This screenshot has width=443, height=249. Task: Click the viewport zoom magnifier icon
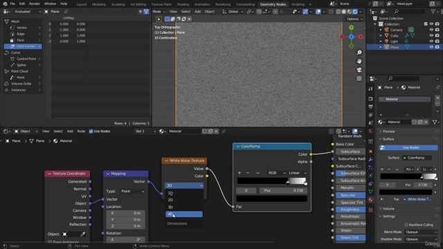coord(359,53)
